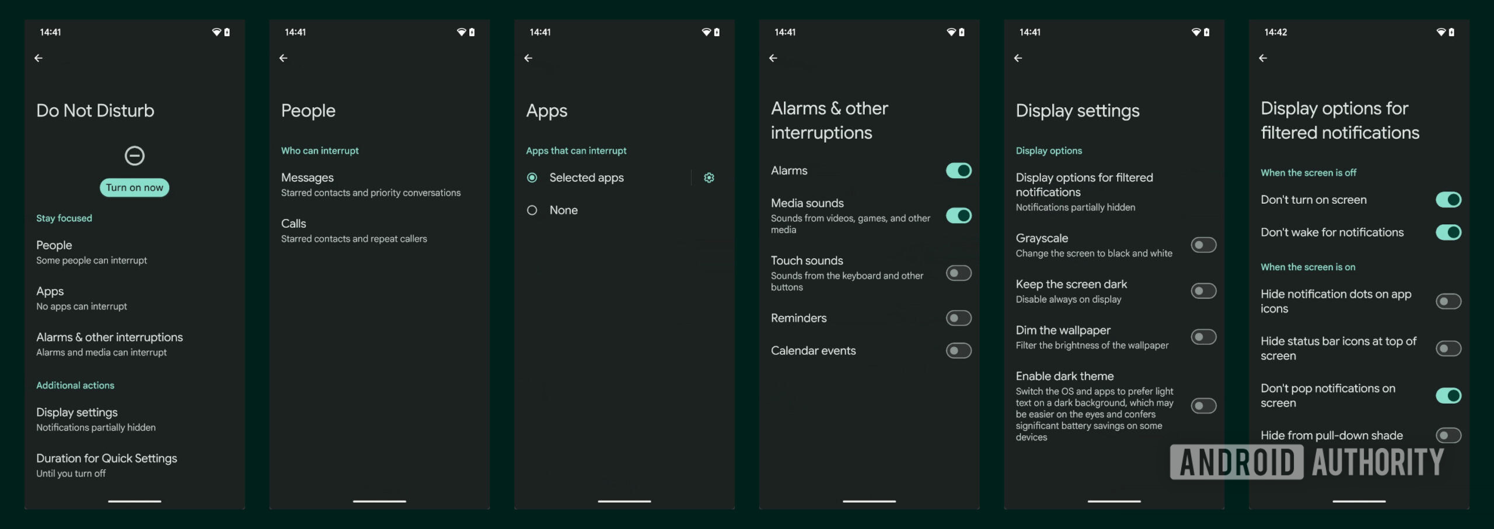Enable Hide status bar icons at top of screen

click(x=1448, y=348)
